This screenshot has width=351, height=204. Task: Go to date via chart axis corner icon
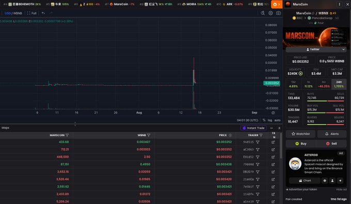(x=273, y=113)
